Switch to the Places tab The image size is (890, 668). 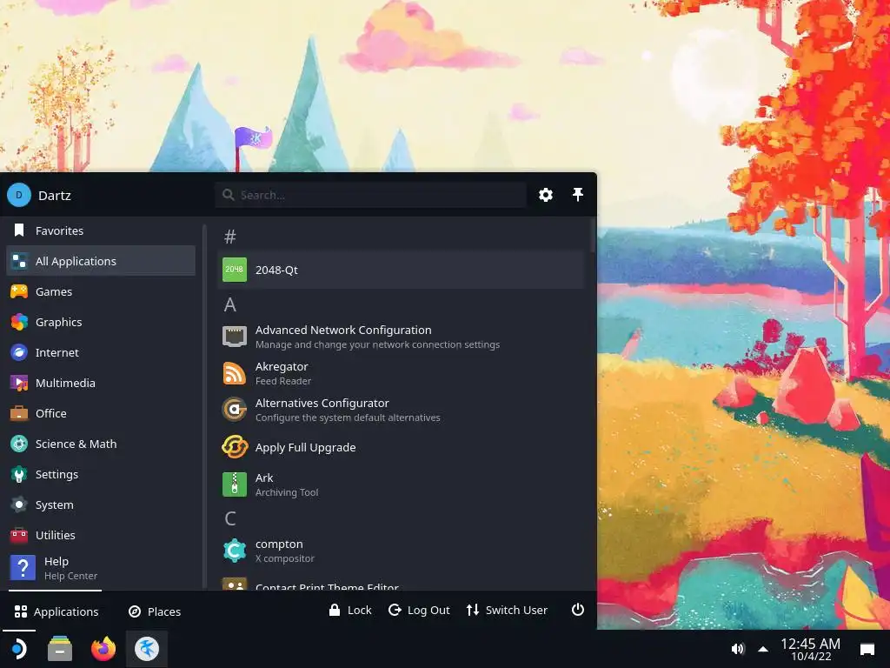click(155, 611)
